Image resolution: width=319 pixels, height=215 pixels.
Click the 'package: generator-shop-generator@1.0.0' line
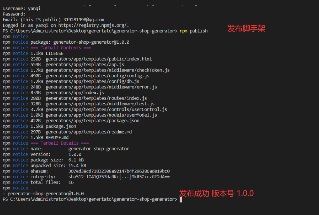80,42
